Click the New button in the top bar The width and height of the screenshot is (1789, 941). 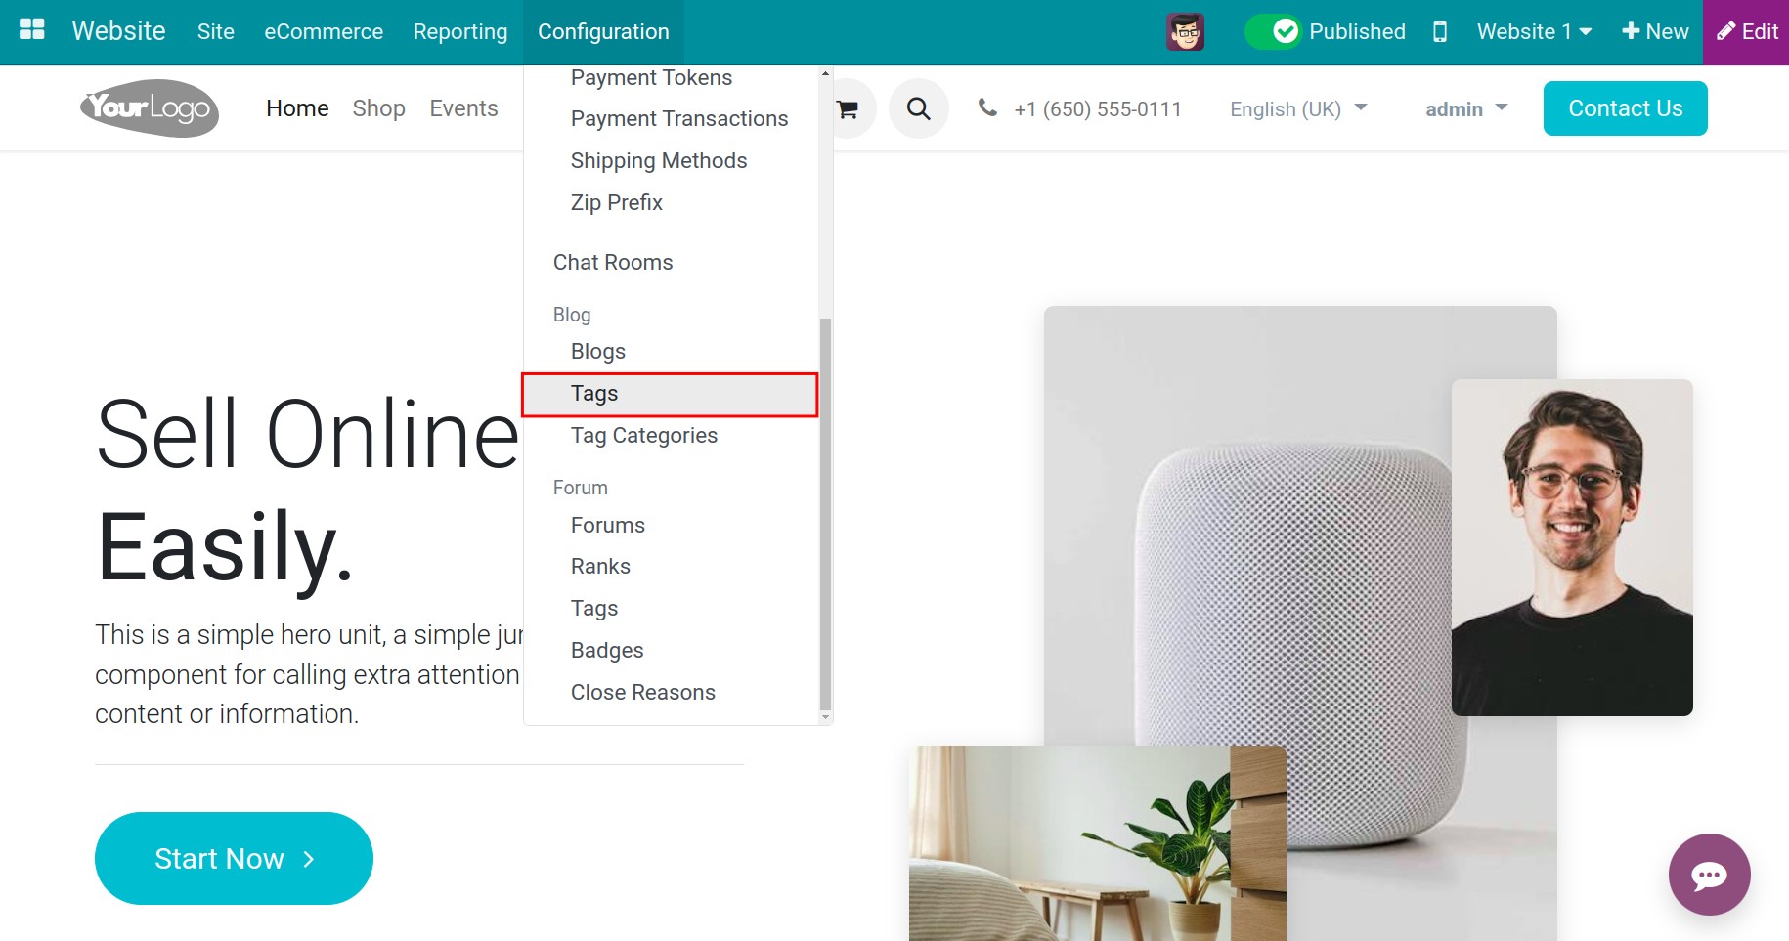click(1654, 31)
